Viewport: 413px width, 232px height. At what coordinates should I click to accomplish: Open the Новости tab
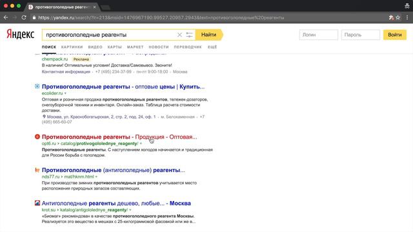159,47
